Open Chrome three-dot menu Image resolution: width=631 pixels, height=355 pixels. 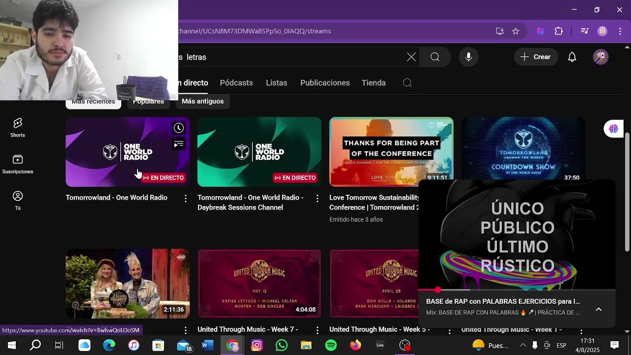[x=620, y=31]
